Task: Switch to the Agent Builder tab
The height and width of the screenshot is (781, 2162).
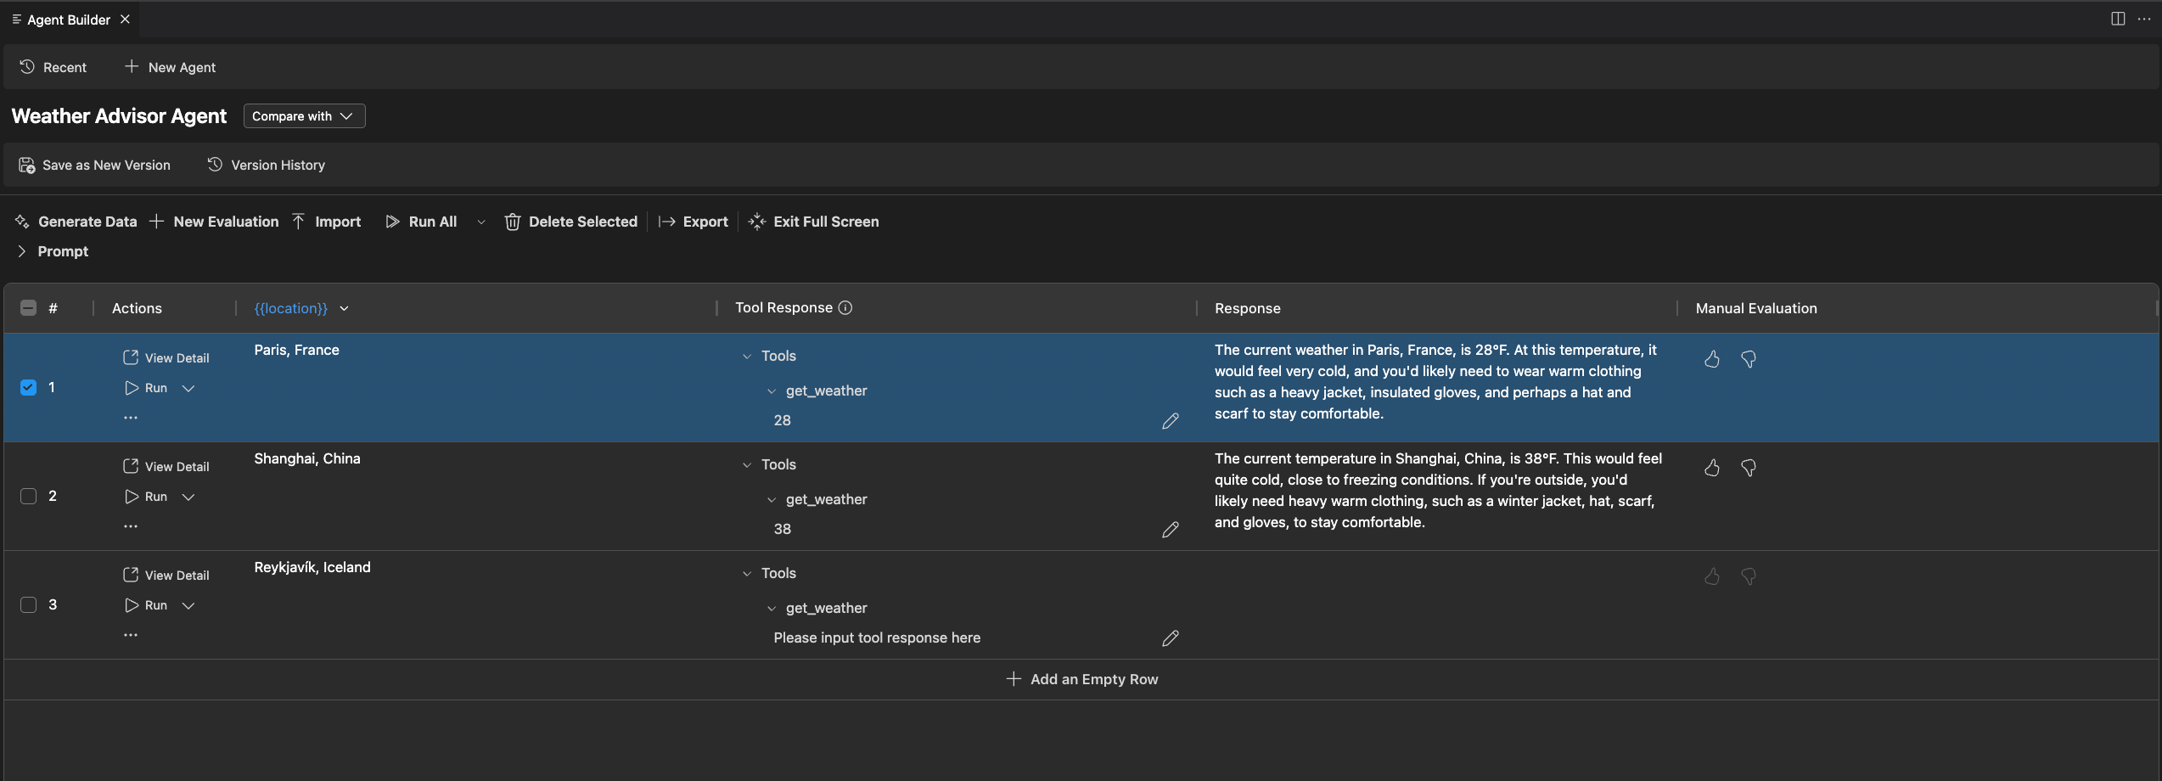Action: point(69,19)
